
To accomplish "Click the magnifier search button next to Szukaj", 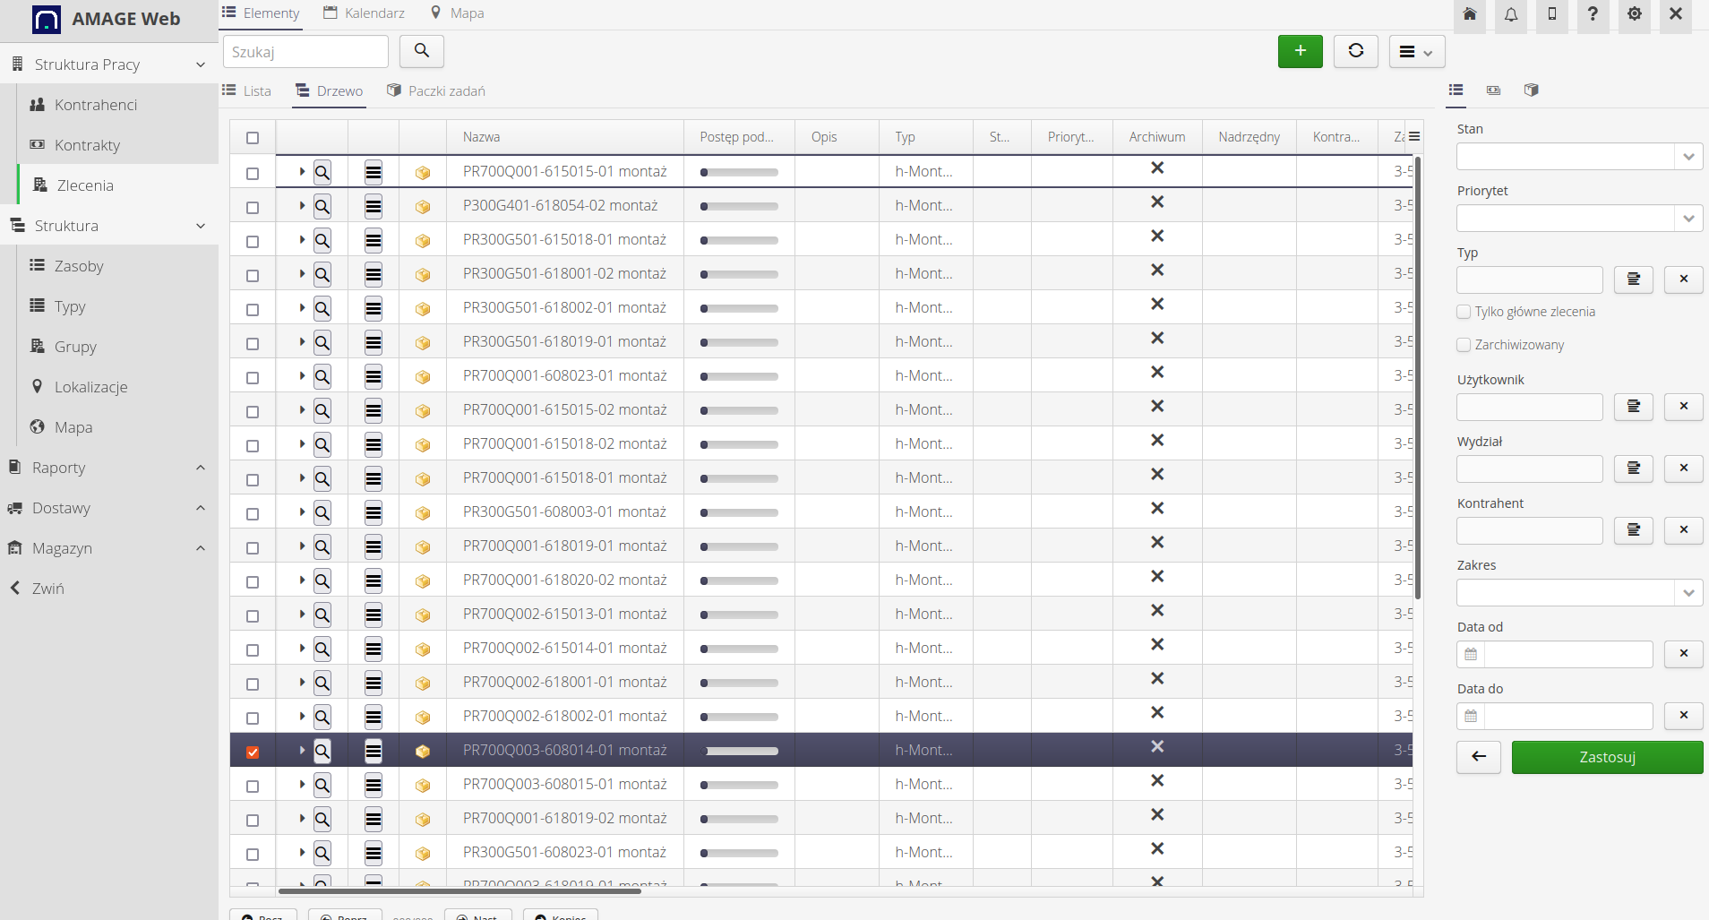I will click(421, 51).
